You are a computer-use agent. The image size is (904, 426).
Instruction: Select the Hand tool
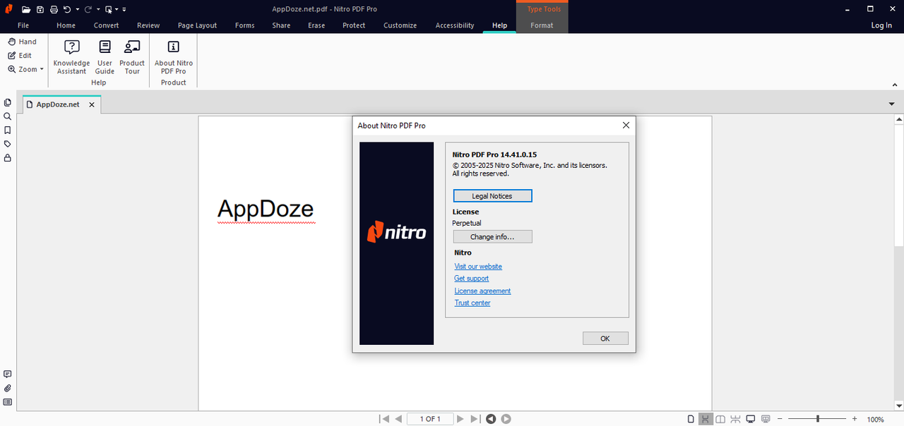coord(22,42)
